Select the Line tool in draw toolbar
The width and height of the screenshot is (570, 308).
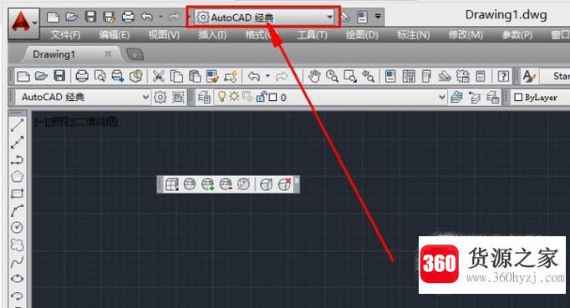pyautogui.click(x=17, y=124)
